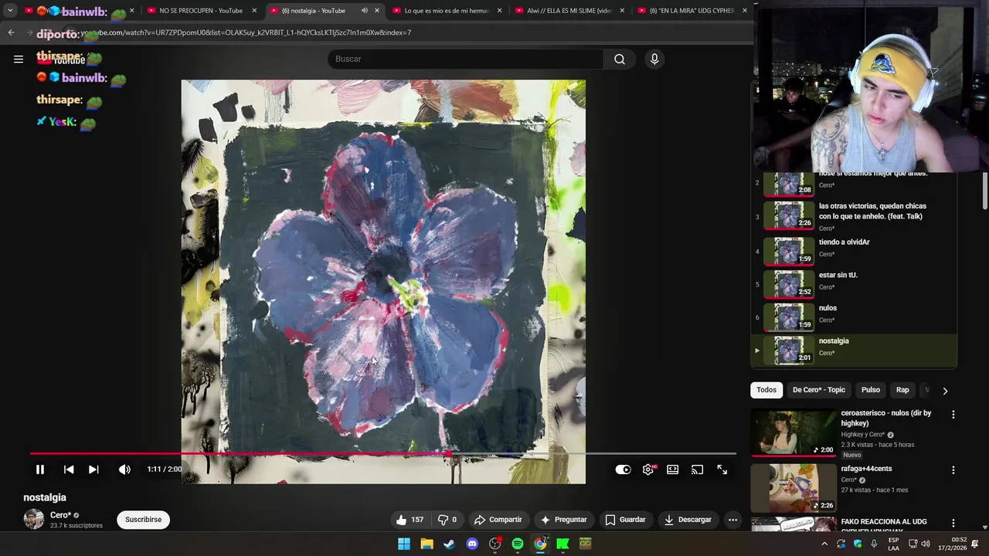
Task: Like the nostalgia video
Action: point(410,520)
